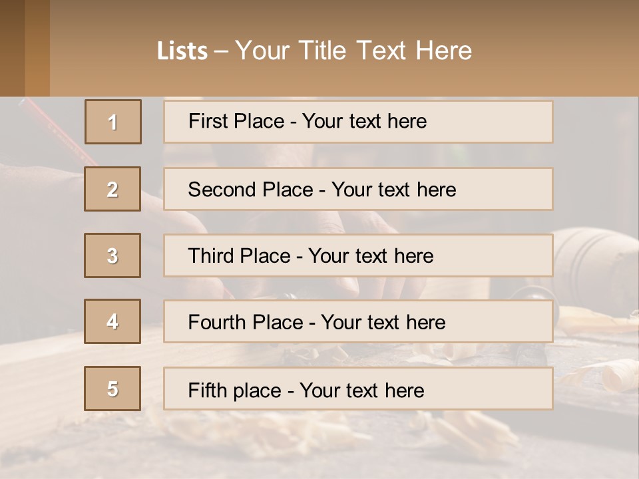Select the "Second Place" text box
This screenshot has height=479, width=639.
(x=358, y=189)
